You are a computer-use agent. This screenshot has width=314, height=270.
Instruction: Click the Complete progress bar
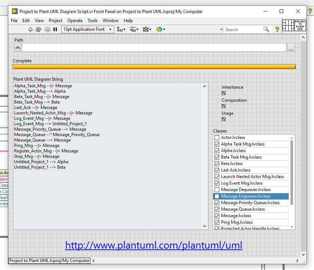coord(154,67)
